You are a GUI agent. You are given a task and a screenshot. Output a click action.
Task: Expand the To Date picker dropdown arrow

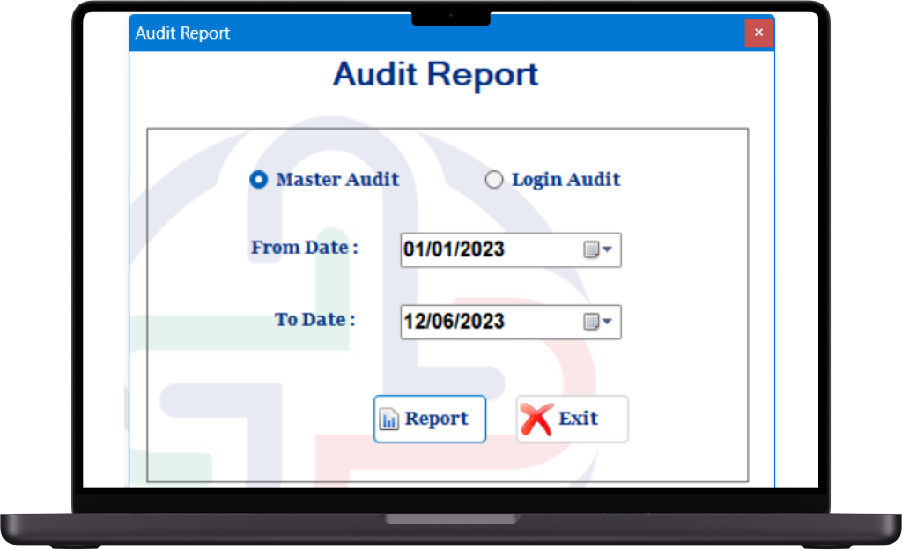(608, 322)
